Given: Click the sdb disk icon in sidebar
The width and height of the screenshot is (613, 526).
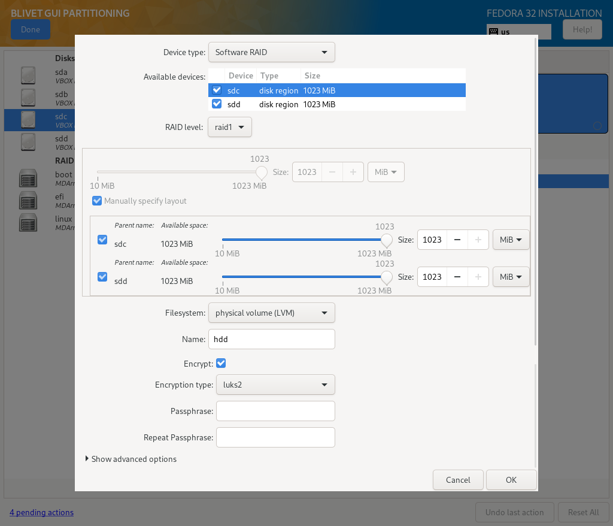Looking at the screenshot, I should (28, 97).
